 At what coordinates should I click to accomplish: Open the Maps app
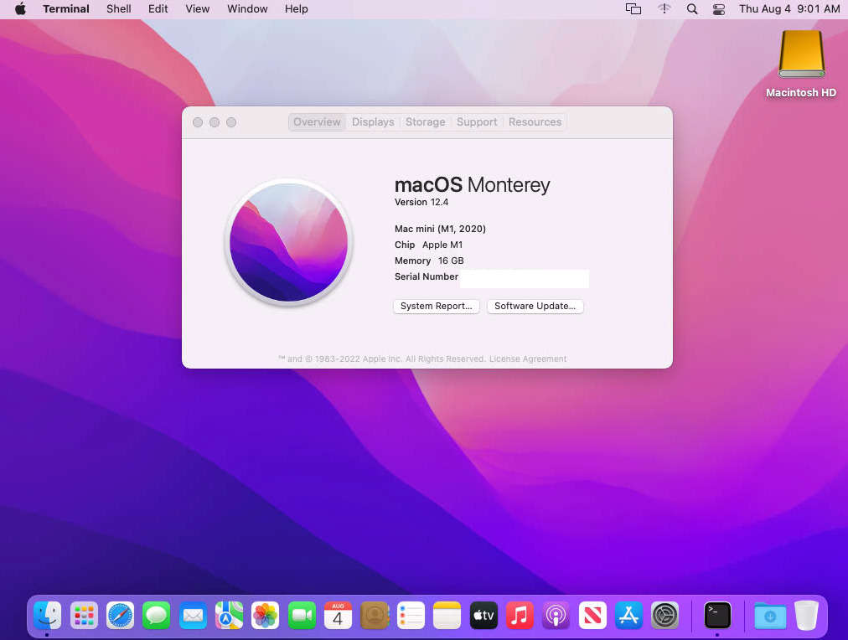pyautogui.click(x=229, y=616)
